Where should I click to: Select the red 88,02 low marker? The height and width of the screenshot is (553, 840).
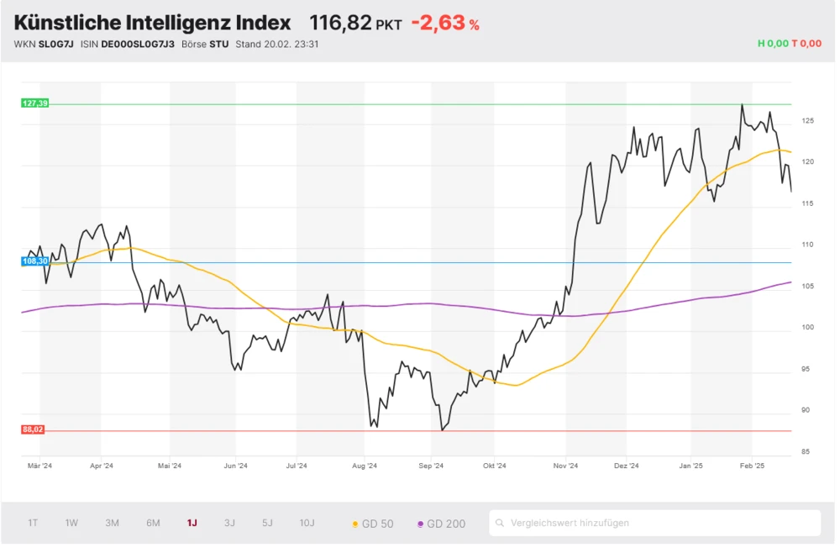[34, 429]
